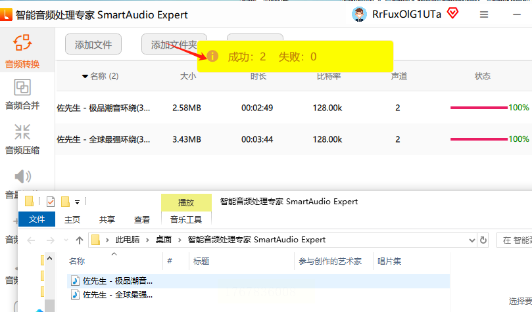Expand chevron after 此电脑 in address bar
The width and height of the screenshot is (532, 312).
(147, 240)
